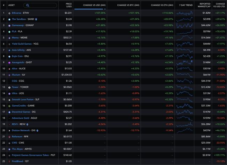Click the GameCredits coin icon

(9, 106)
